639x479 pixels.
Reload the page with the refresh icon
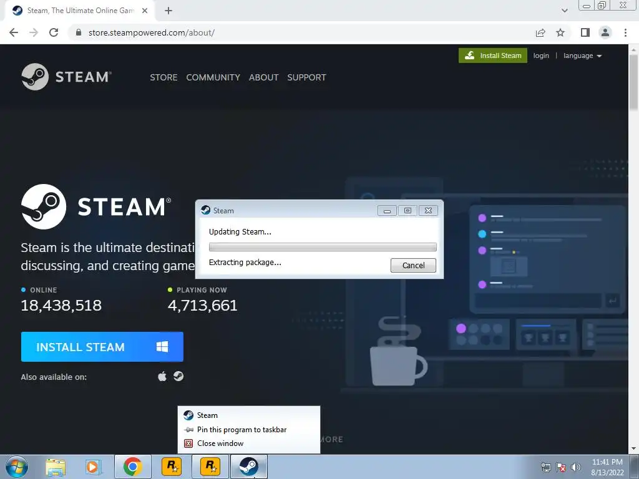(x=54, y=32)
